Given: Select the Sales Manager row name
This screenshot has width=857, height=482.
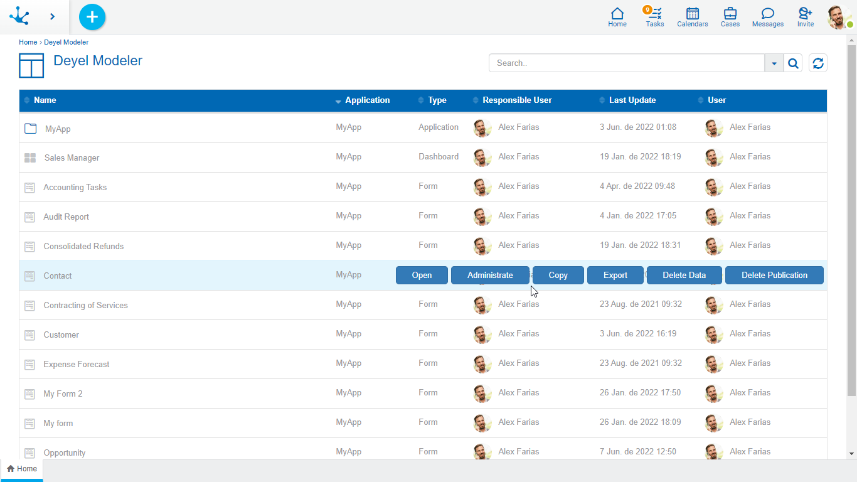Looking at the screenshot, I should [x=72, y=158].
